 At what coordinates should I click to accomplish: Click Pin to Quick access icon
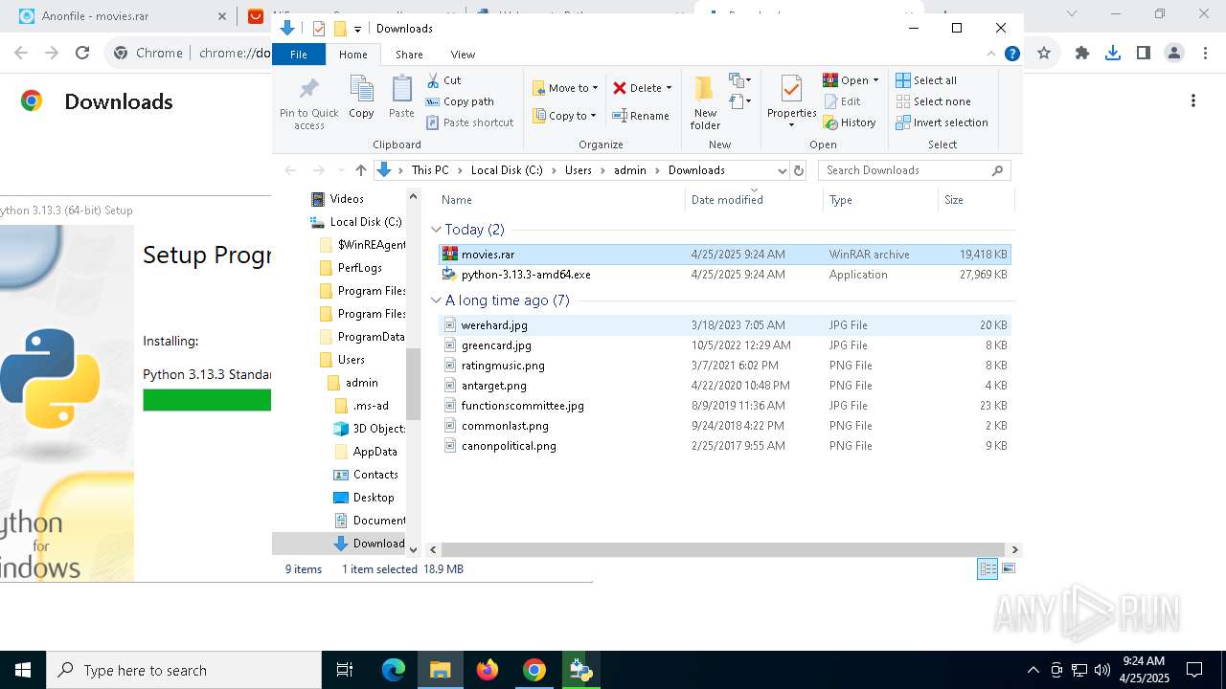coord(308,103)
